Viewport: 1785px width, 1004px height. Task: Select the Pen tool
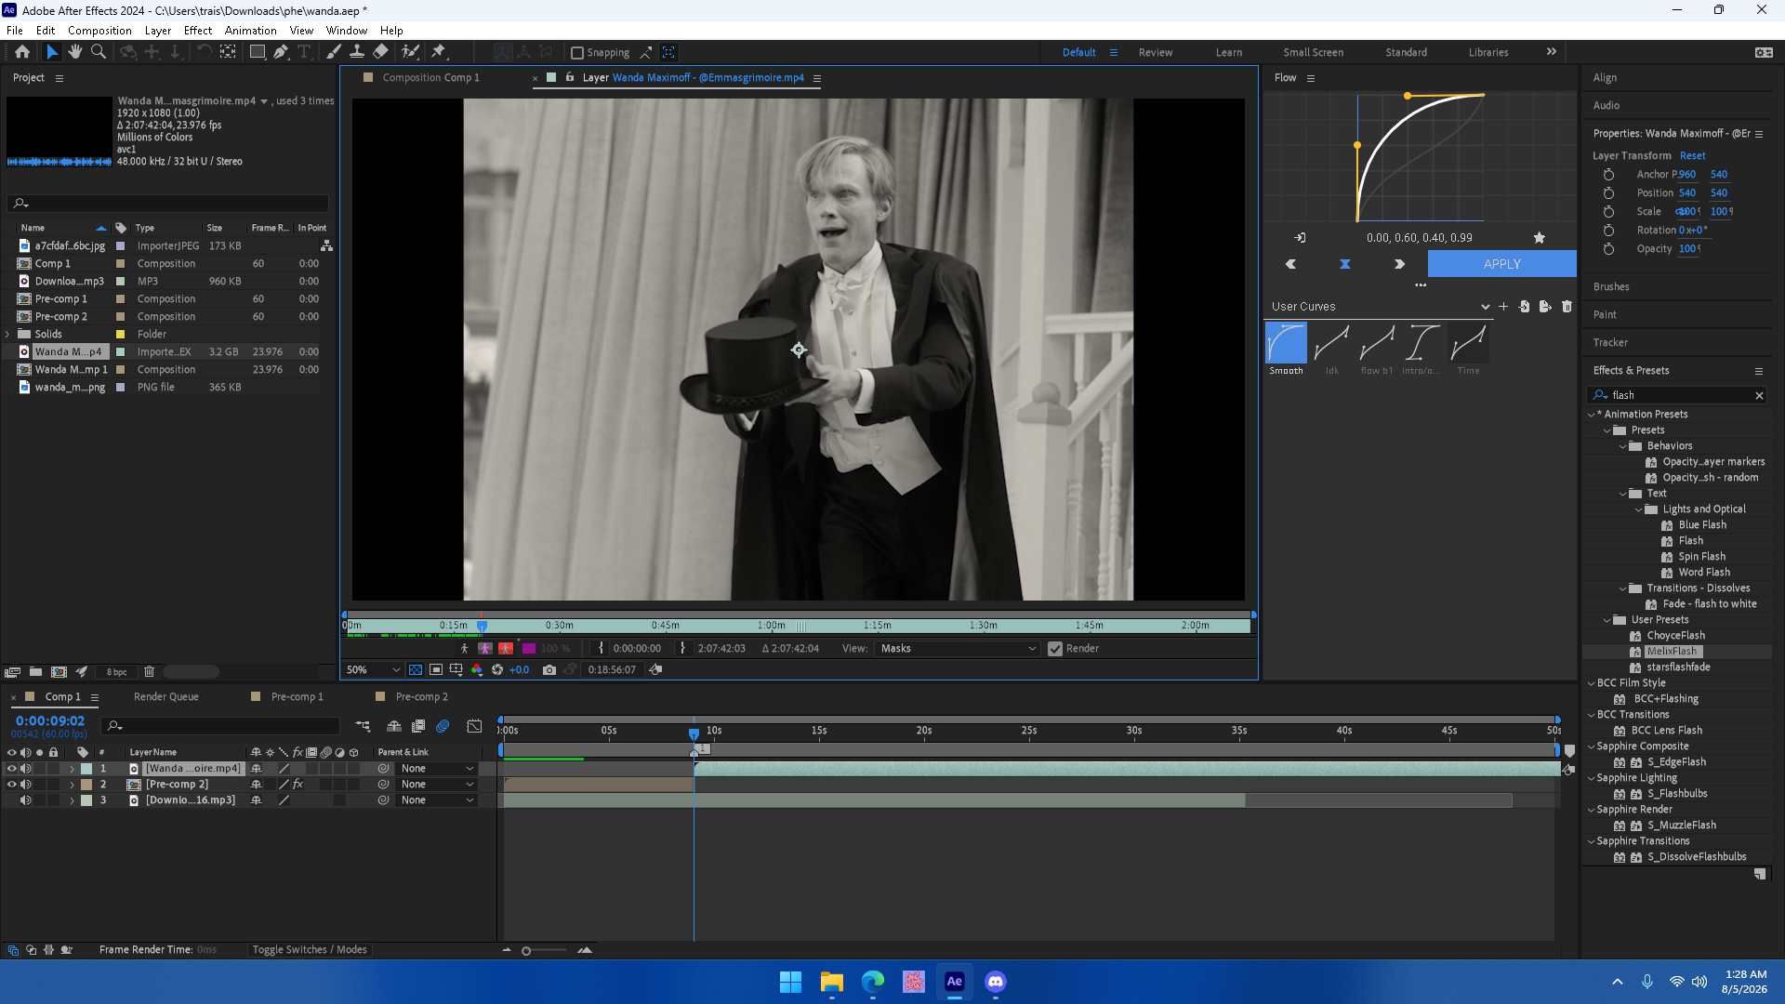click(281, 52)
